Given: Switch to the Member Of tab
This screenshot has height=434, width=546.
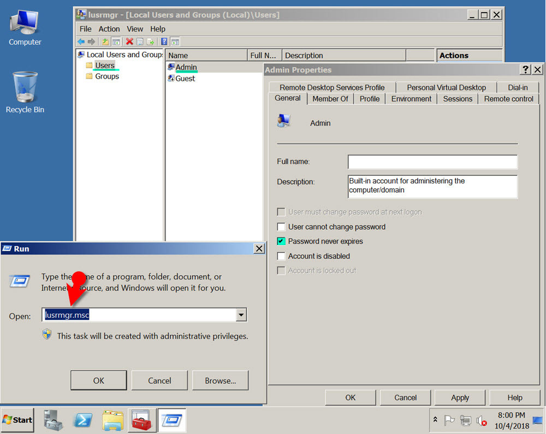Looking at the screenshot, I should coord(330,99).
